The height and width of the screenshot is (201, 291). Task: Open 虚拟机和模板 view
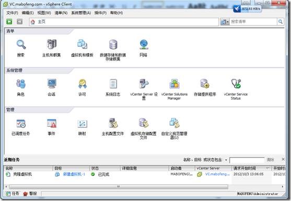tap(82, 45)
